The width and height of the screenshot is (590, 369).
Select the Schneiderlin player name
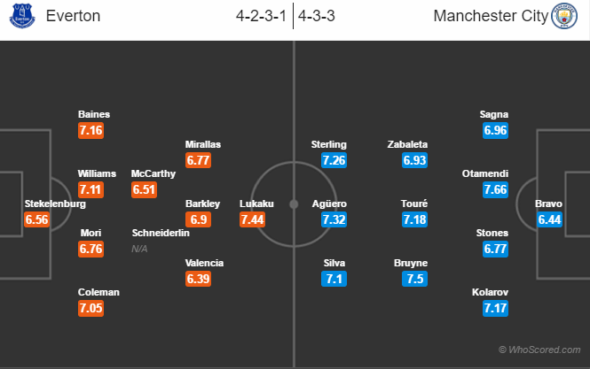(161, 233)
